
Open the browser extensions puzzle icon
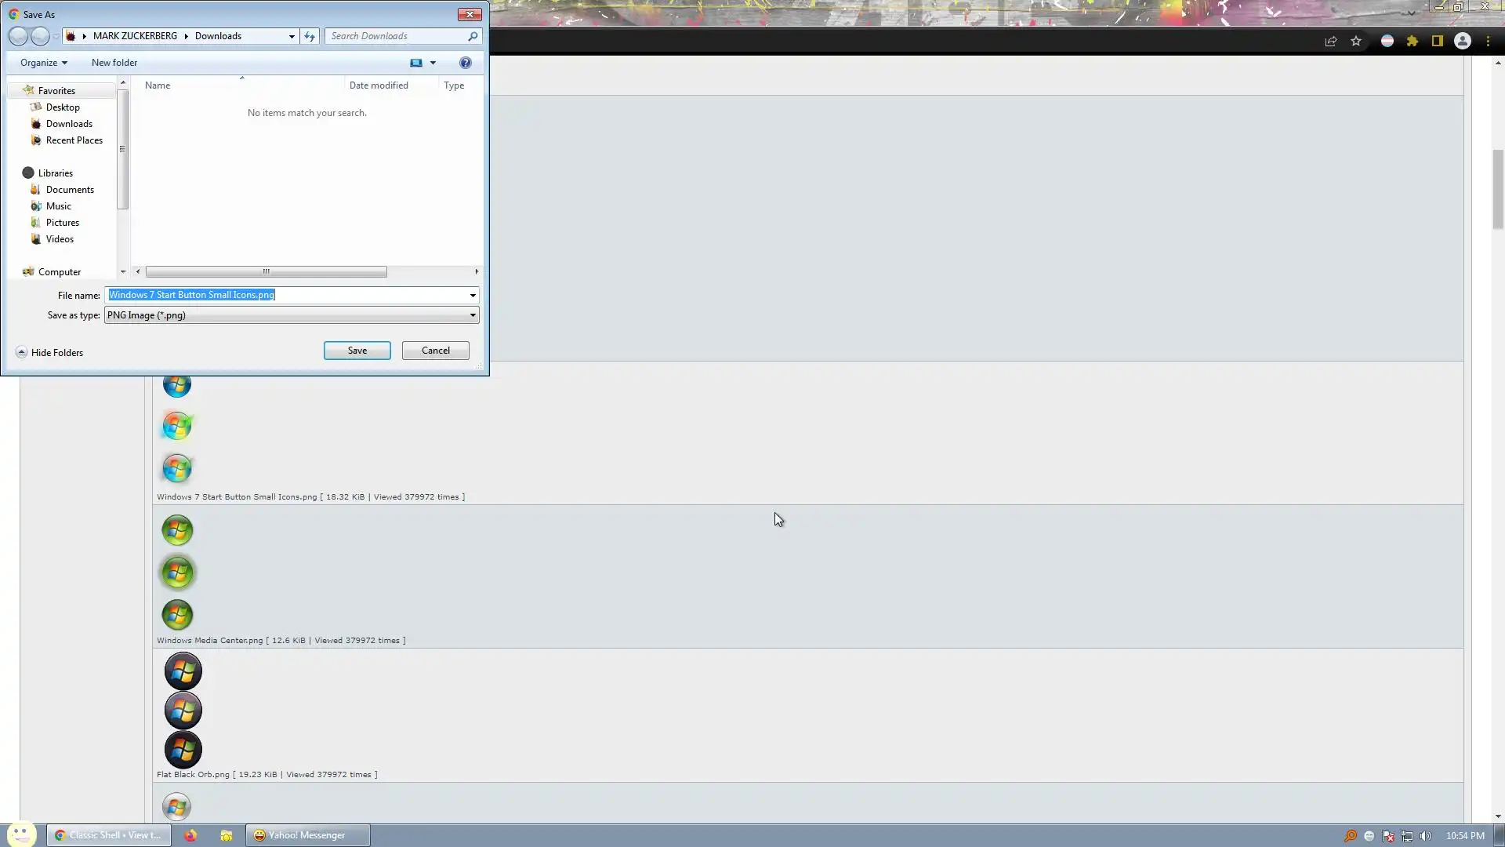point(1412,42)
